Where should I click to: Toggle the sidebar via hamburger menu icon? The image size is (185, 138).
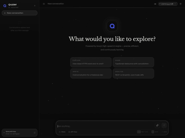pyautogui.click(x=44, y=4)
